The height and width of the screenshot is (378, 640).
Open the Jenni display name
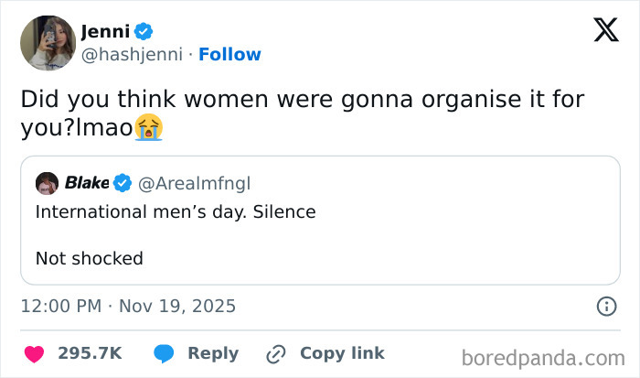click(x=105, y=31)
